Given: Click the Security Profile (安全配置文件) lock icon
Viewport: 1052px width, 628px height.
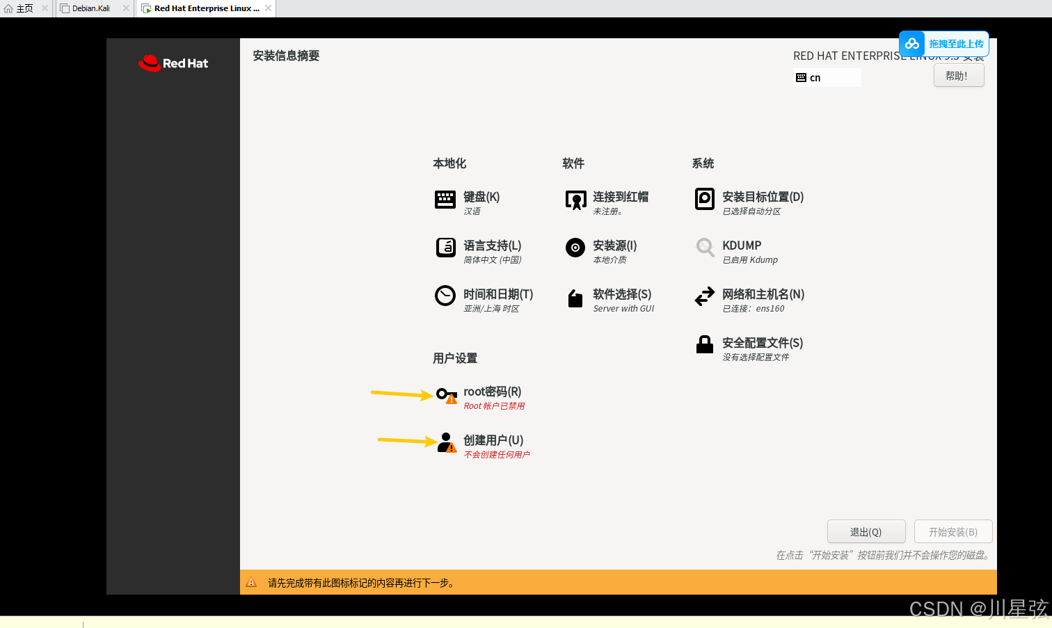Looking at the screenshot, I should tap(705, 344).
